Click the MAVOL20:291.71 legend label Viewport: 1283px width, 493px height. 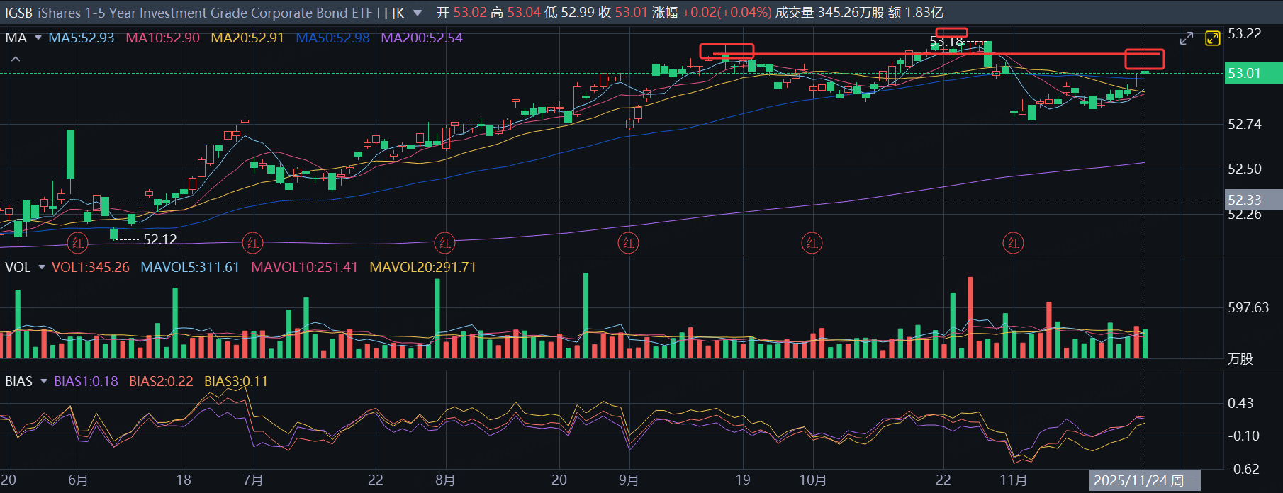coord(422,267)
